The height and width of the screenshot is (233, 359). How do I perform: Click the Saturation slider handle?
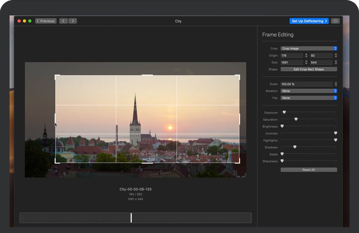[296, 119]
